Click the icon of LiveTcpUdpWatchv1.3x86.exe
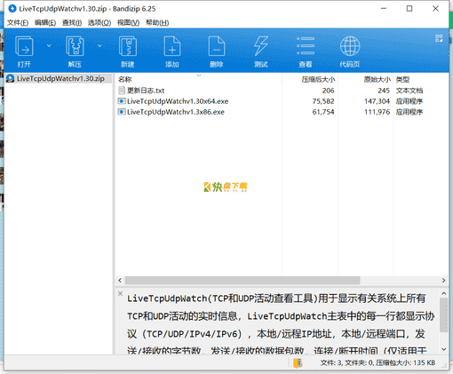 122,112
